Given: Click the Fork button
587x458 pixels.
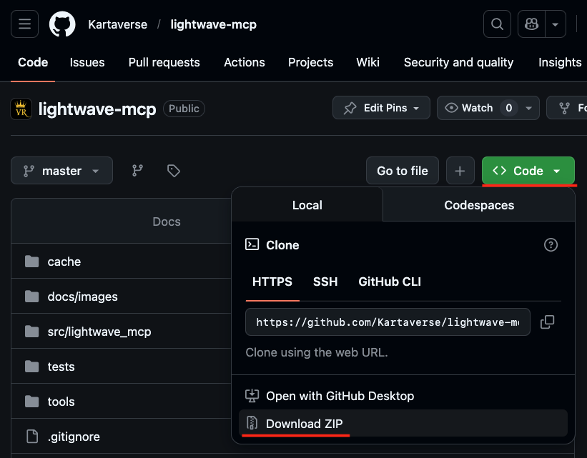Looking at the screenshot, I should point(567,108).
